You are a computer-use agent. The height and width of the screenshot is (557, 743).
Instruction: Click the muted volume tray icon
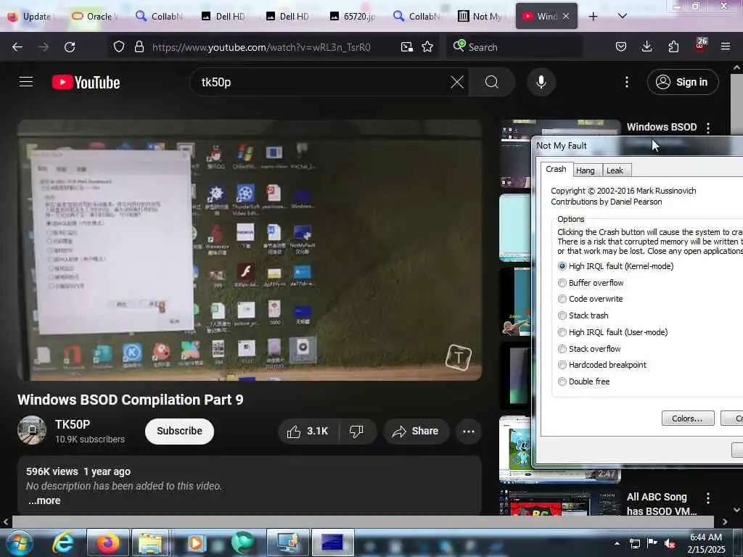[670, 544]
